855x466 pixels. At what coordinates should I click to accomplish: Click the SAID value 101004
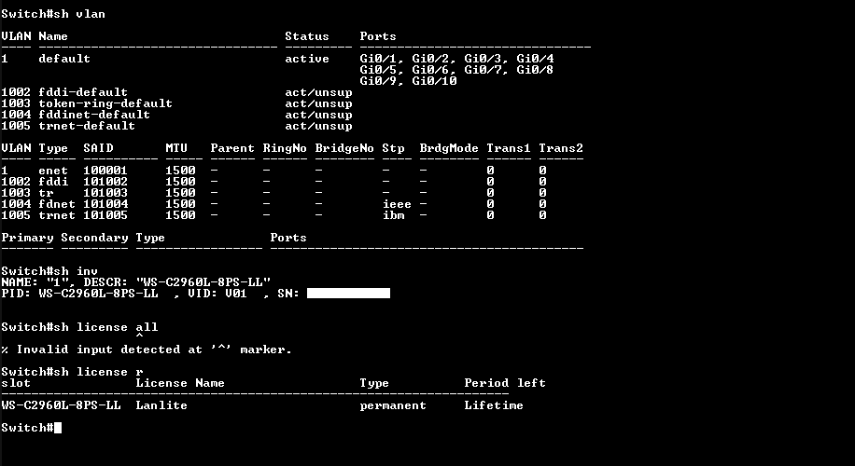click(105, 204)
